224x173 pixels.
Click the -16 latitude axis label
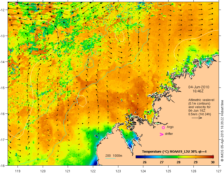coord(3,114)
